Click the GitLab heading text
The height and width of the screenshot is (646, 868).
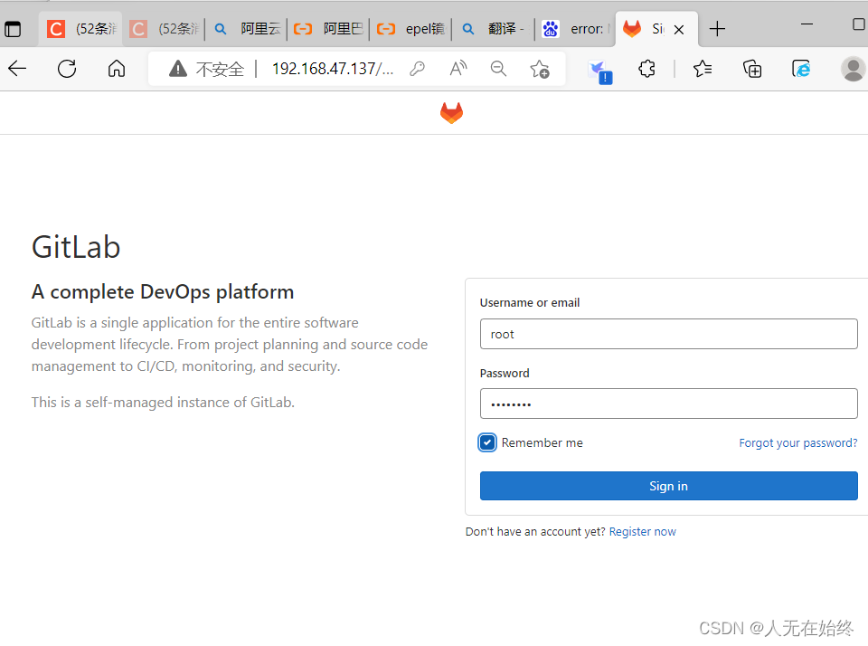pyautogui.click(x=76, y=247)
